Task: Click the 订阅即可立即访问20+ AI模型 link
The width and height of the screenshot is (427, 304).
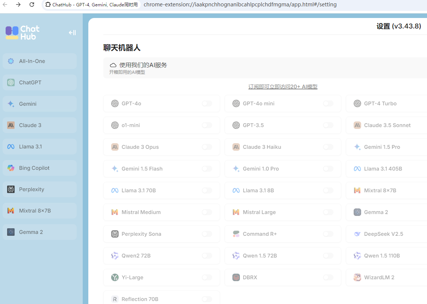Action: pyautogui.click(x=283, y=87)
